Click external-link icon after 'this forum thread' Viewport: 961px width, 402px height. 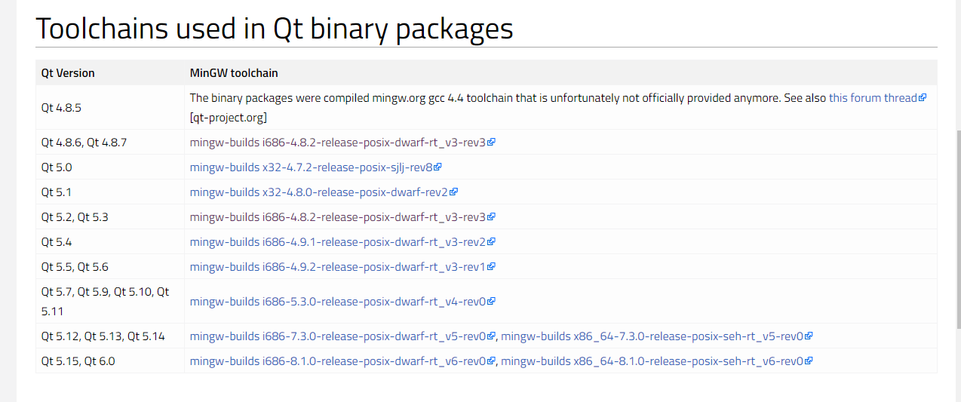[923, 98]
